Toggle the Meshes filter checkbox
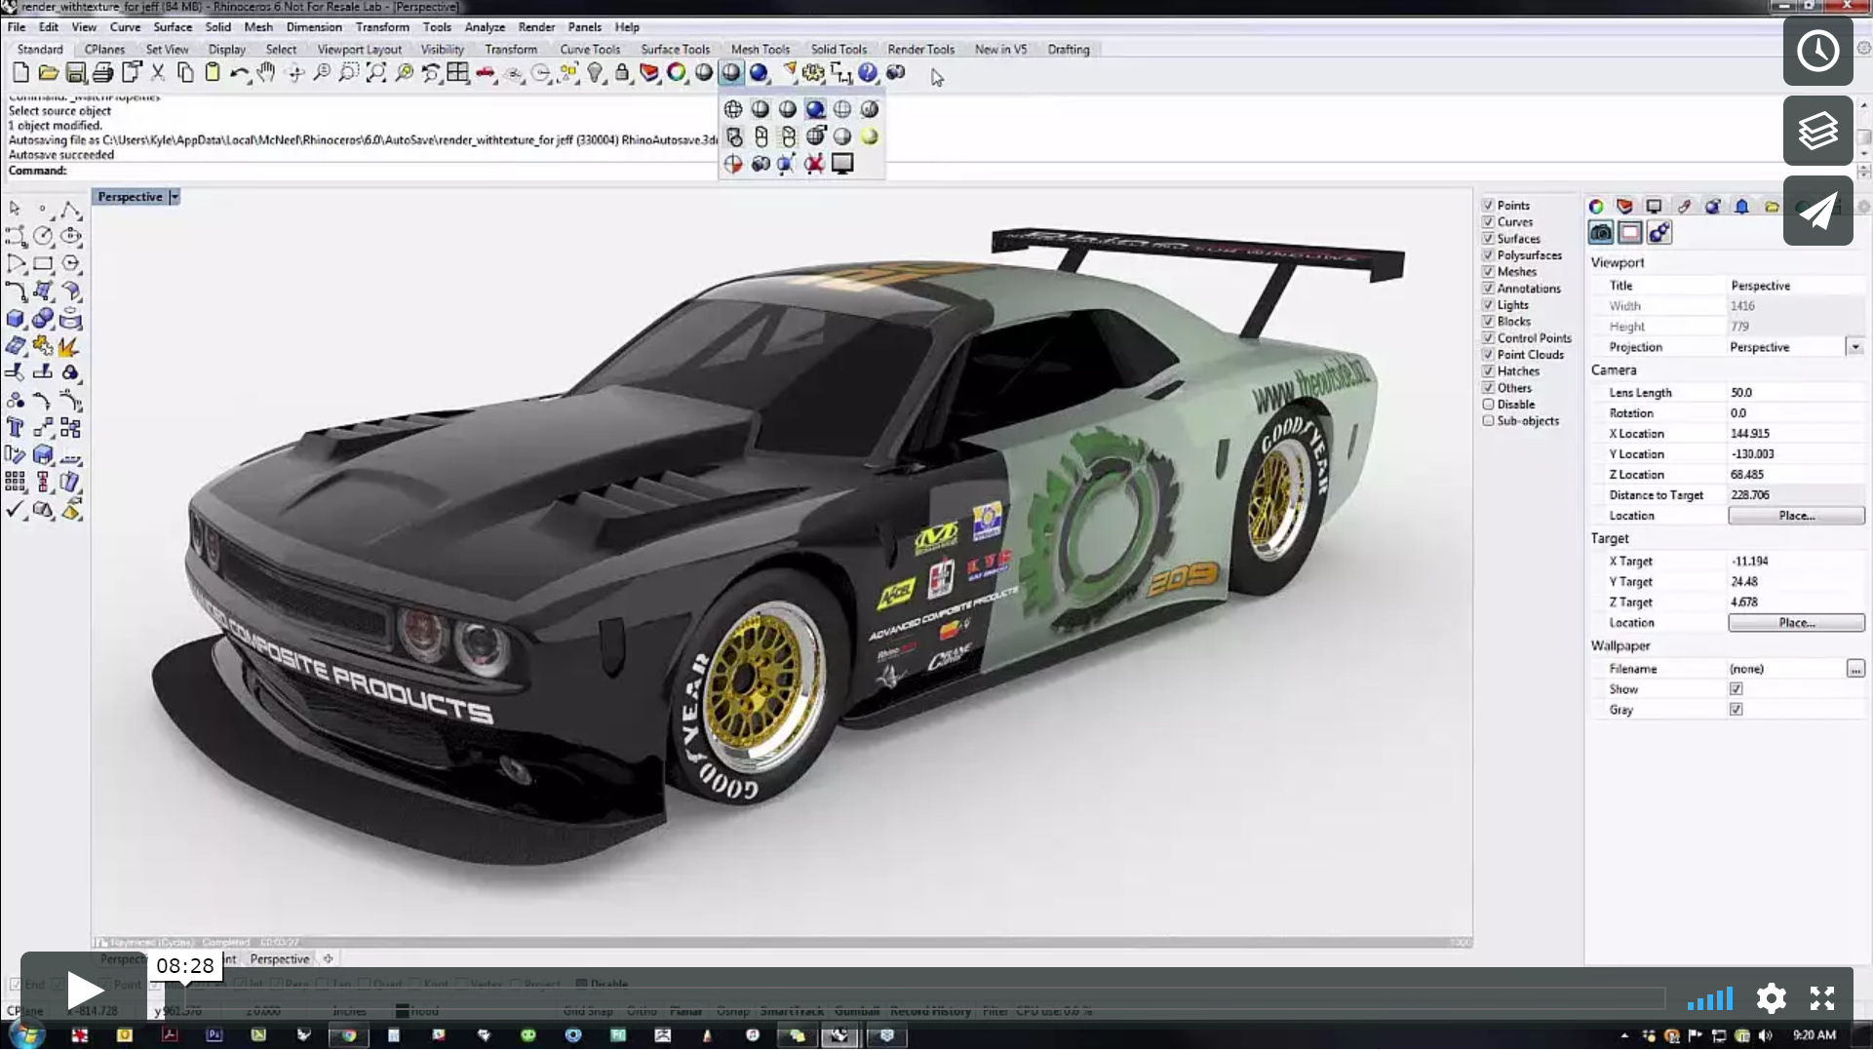 pyautogui.click(x=1489, y=272)
